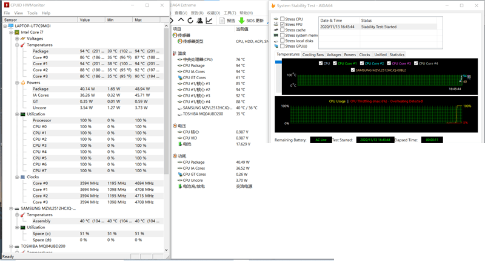Click the BIOS 更新 toolbar button
The image size is (485, 261).
[x=251, y=21]
